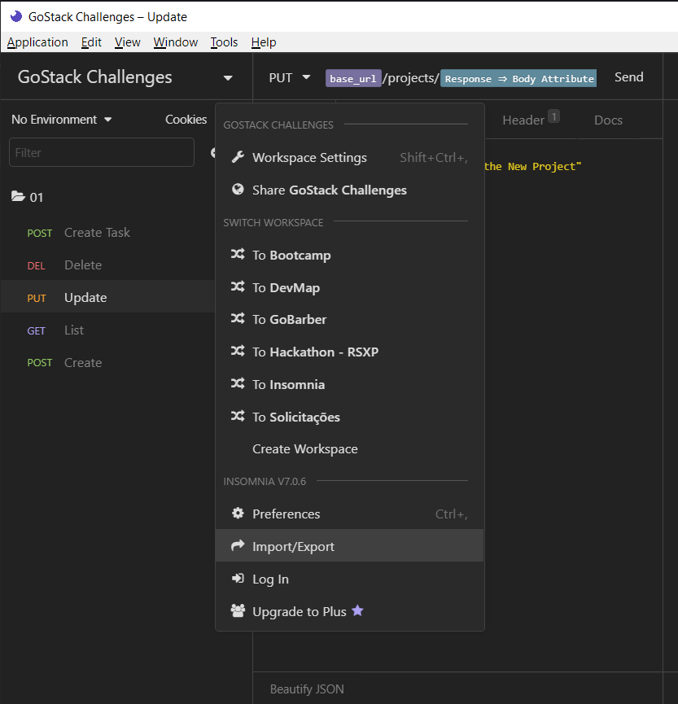Viewport: 678px width, 704px height.
Task: Click the globe icon beside Share GoStack Challenges
Action: coord(238,190)
